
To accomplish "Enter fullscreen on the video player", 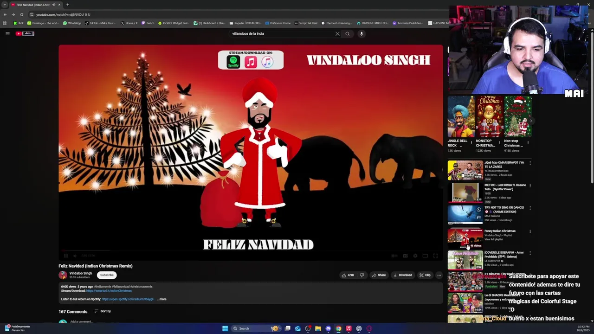I will point(435,256).
